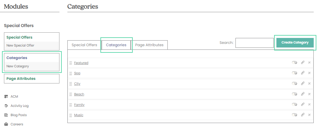Viewport: 319px width, 127px height.
Task: Click the Search input field
Action: coord(255,43)
